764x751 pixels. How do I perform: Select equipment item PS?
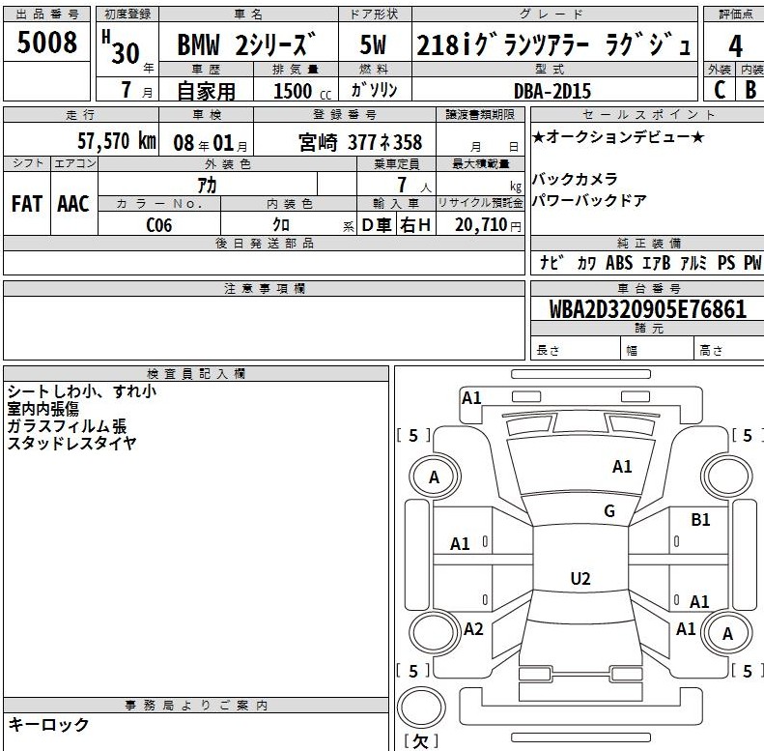click(726, 263)
